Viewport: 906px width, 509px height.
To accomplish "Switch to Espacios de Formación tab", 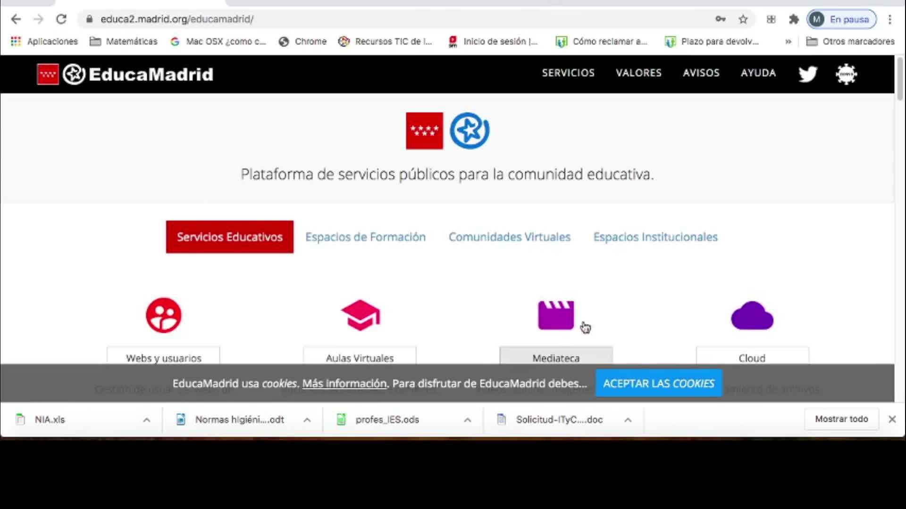I will [x=365, y=237].
